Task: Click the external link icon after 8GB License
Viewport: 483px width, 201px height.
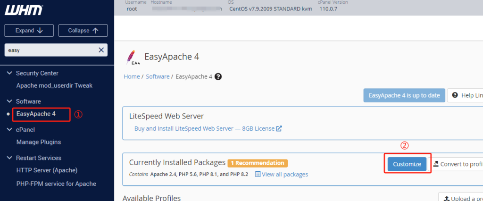Action: (279, 128)
